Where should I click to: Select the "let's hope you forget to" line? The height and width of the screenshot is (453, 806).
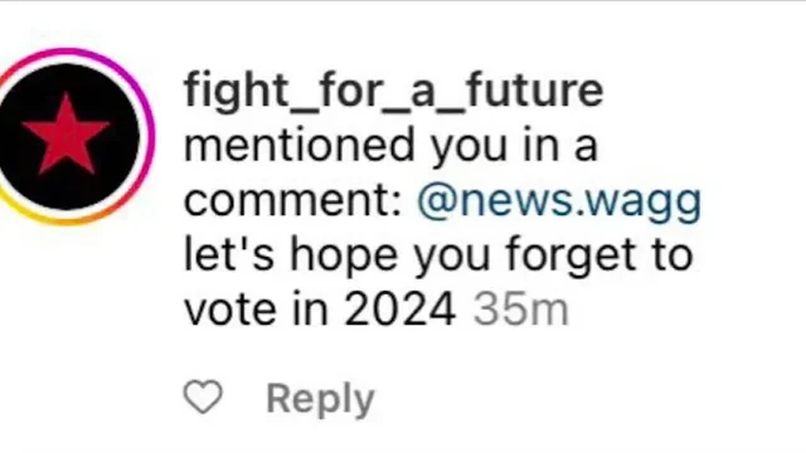[438, 255]
